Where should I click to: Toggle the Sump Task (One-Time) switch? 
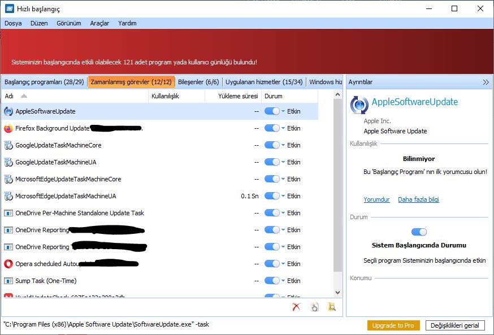pos(272,281)
